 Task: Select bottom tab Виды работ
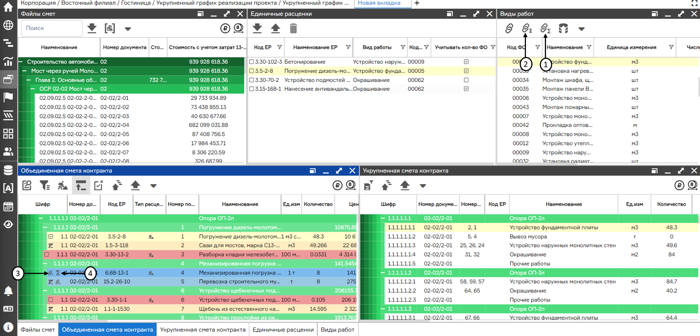click(x=338, y=329)
